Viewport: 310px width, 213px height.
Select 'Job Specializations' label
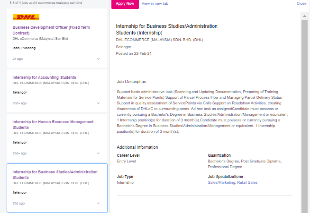coord(225,177)
